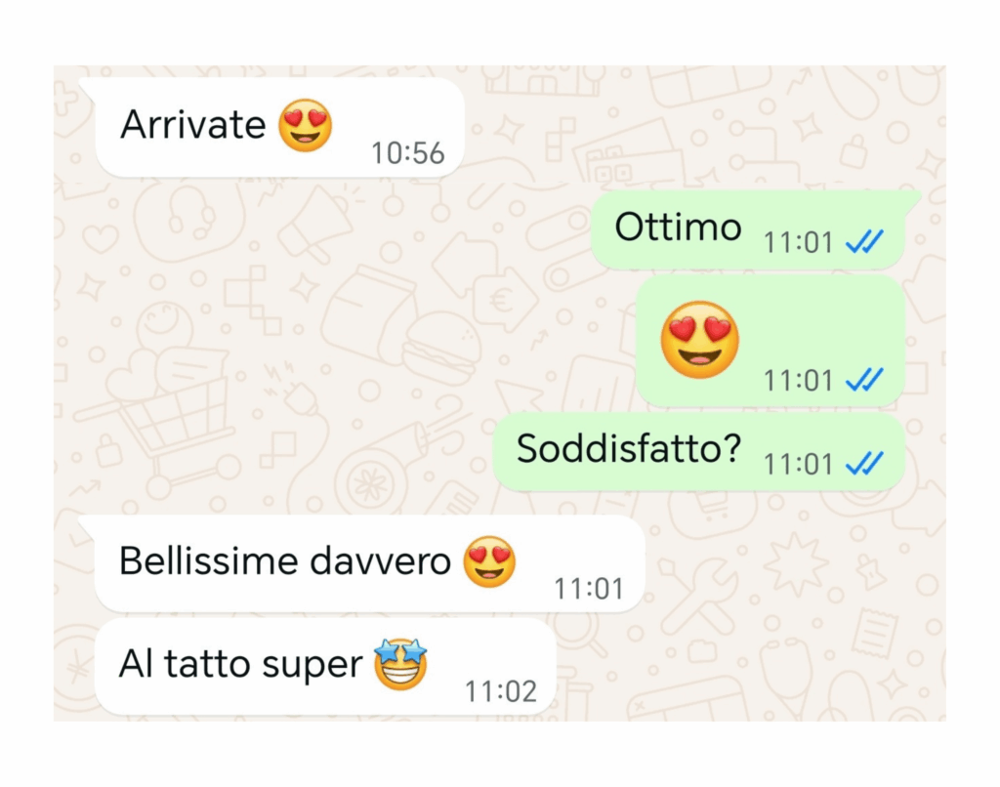Click the 11:01 timestamp on 'Bellissime davvero' bubble

tap(589, 589)
